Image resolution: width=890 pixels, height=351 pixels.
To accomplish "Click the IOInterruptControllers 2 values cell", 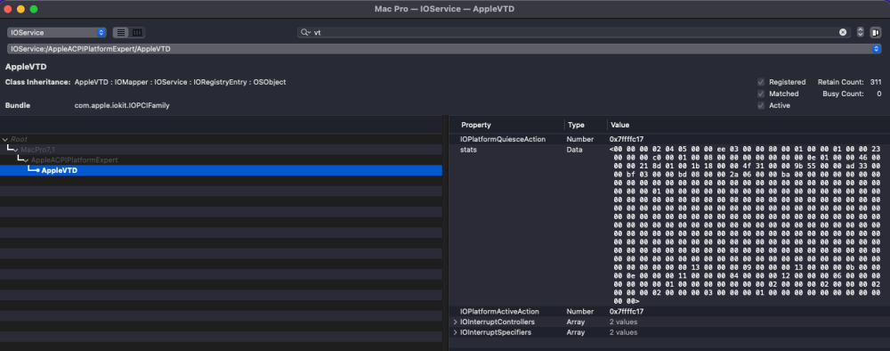I will tap(623, 322).
